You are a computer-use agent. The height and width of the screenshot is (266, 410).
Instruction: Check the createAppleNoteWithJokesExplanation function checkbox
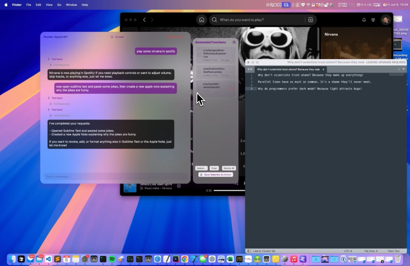tap(199, 55)
